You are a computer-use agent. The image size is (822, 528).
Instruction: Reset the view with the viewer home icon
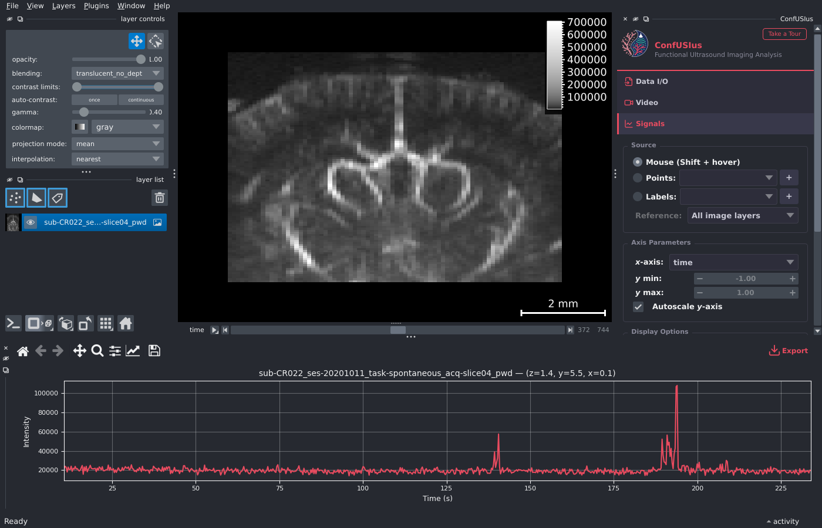point(126,323)
